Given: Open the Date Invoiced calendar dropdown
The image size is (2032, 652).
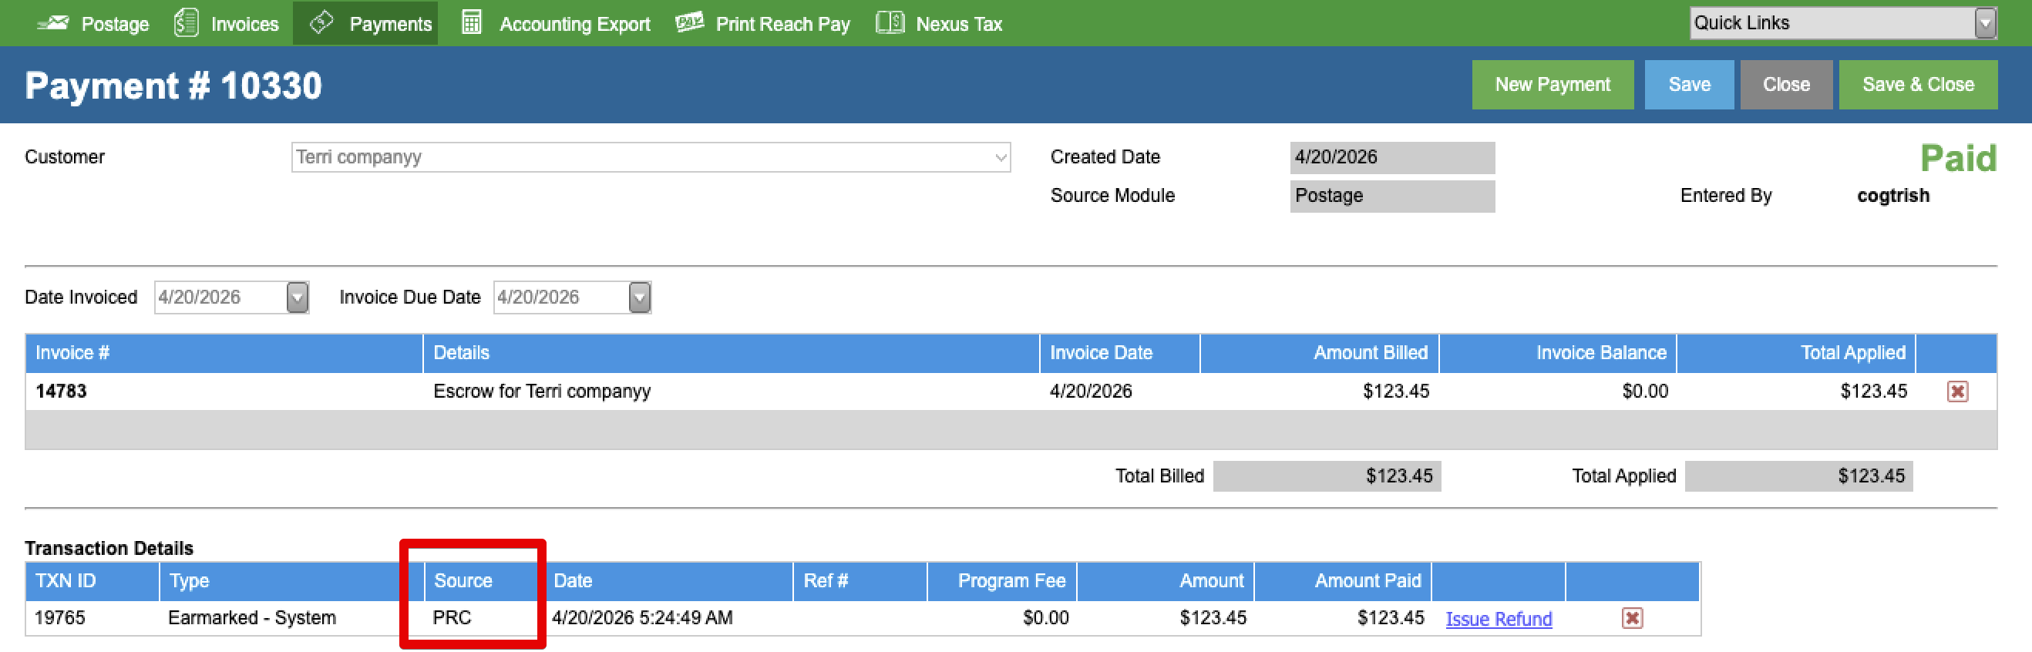Looking at the screenshot, I should (x=297, y=297).
